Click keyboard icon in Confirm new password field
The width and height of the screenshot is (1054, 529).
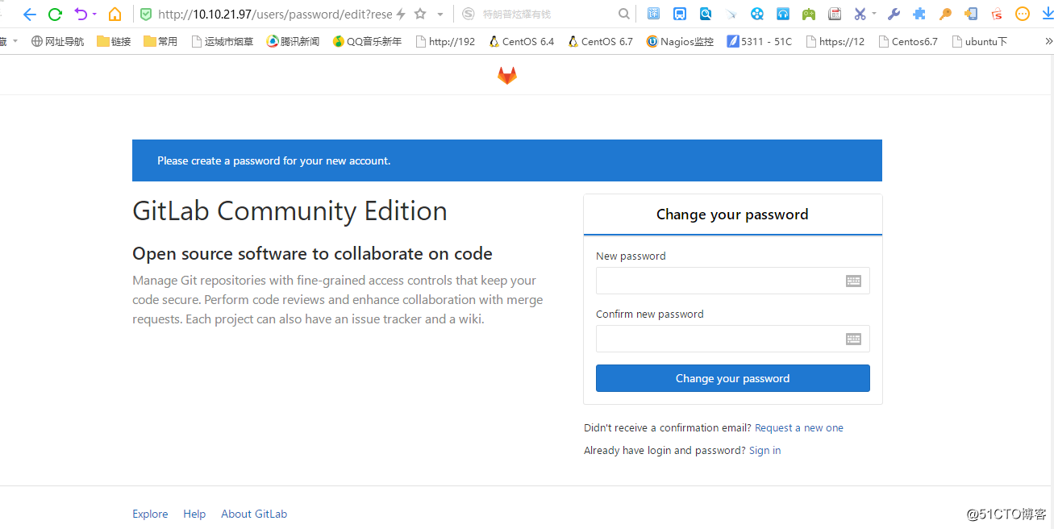point(853,339)
